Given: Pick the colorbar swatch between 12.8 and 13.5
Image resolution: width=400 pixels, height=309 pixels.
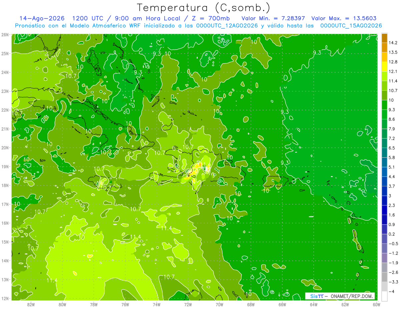Looking at the screenshot, I should [384, 57].
